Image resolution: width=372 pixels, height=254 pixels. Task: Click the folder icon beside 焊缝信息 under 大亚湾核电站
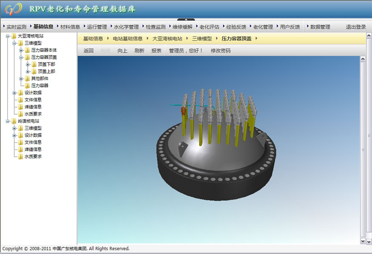pyautogui.click(x=20, y=107)
